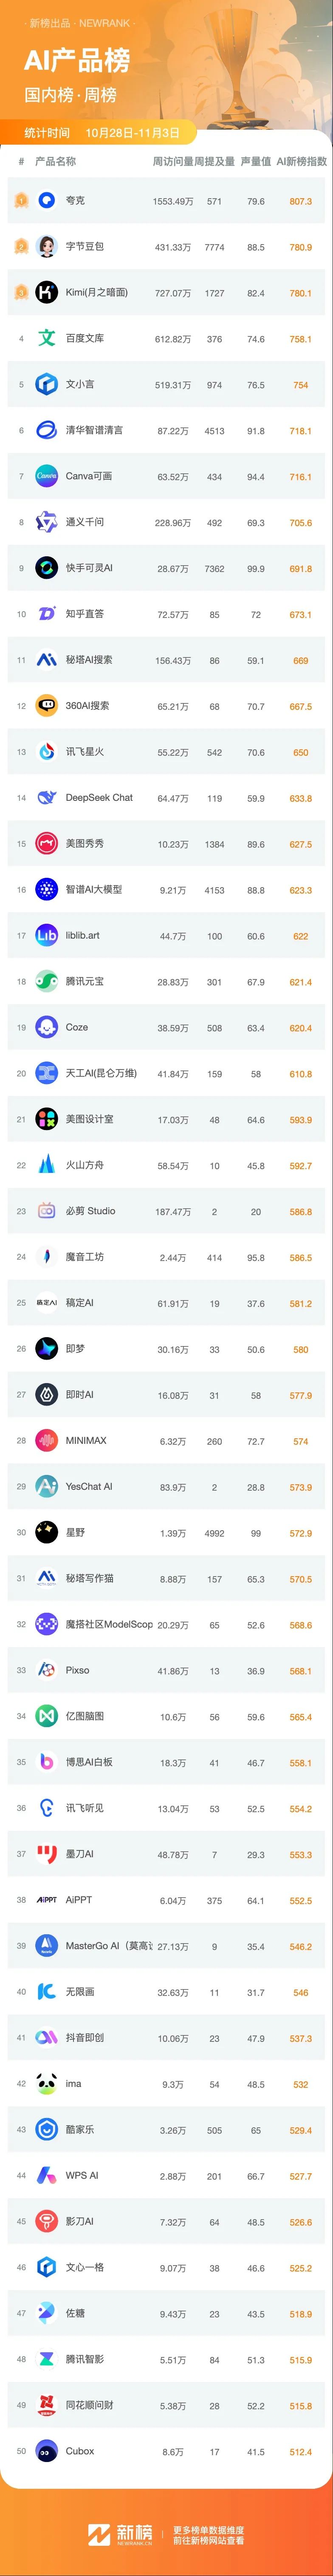Select the liblib.art icon
Viewport: 333px width, 2576px height.
point(46,935)
